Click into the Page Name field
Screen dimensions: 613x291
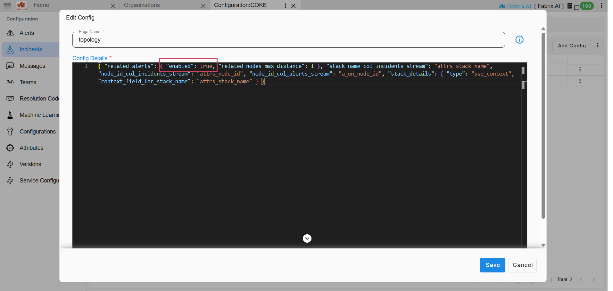[288, 40]
